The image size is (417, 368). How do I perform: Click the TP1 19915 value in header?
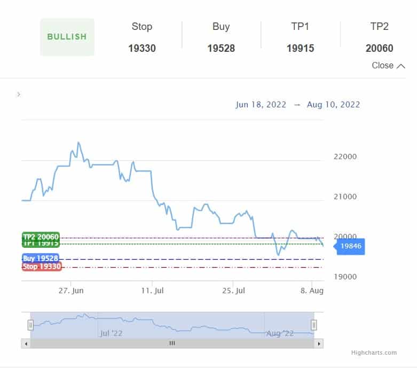(300, 48)
